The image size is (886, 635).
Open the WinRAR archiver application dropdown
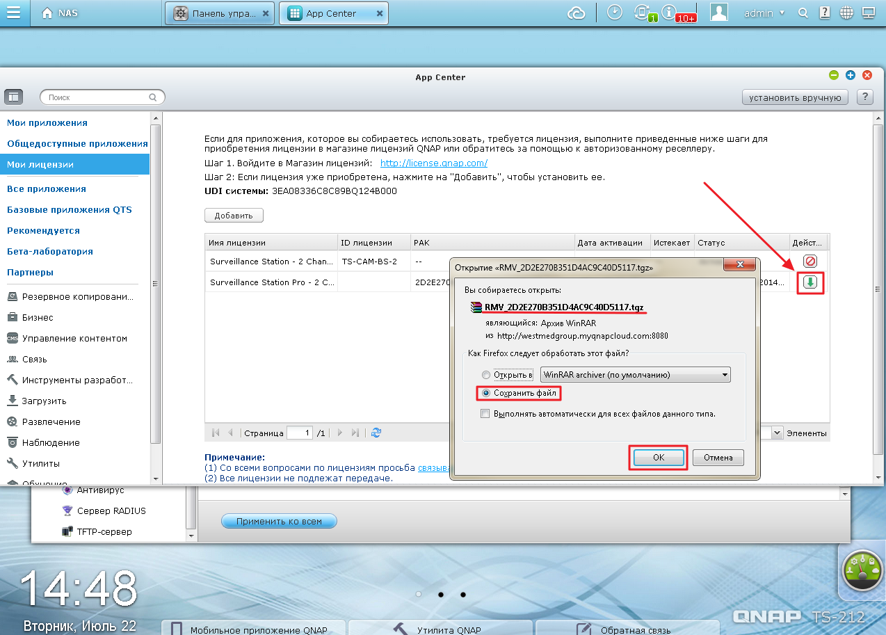636,375
